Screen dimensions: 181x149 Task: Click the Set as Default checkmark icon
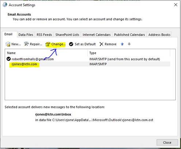pyautogui.click(x=71, y=44)
